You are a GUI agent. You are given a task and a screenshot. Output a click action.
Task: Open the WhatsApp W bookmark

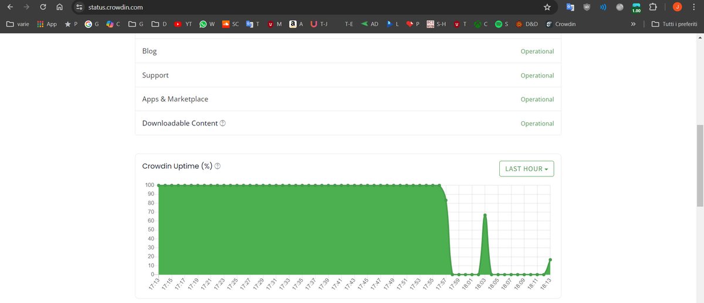pos(207,24)
